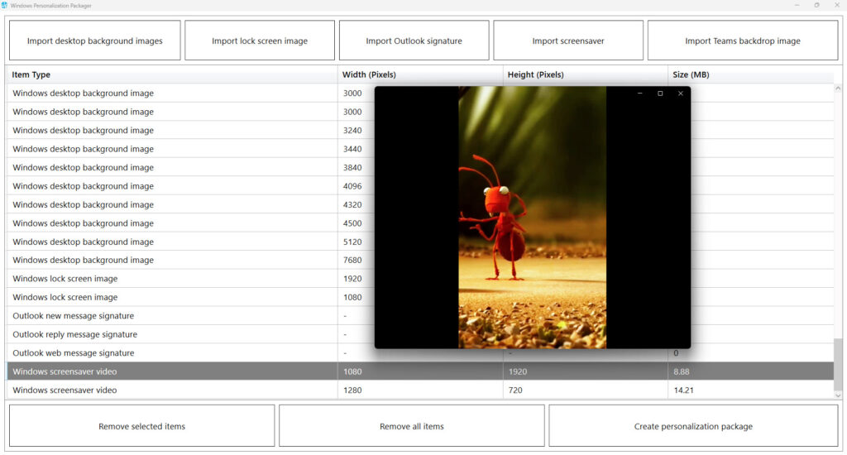Sort by Size (MB) column header

click(751, 74)
